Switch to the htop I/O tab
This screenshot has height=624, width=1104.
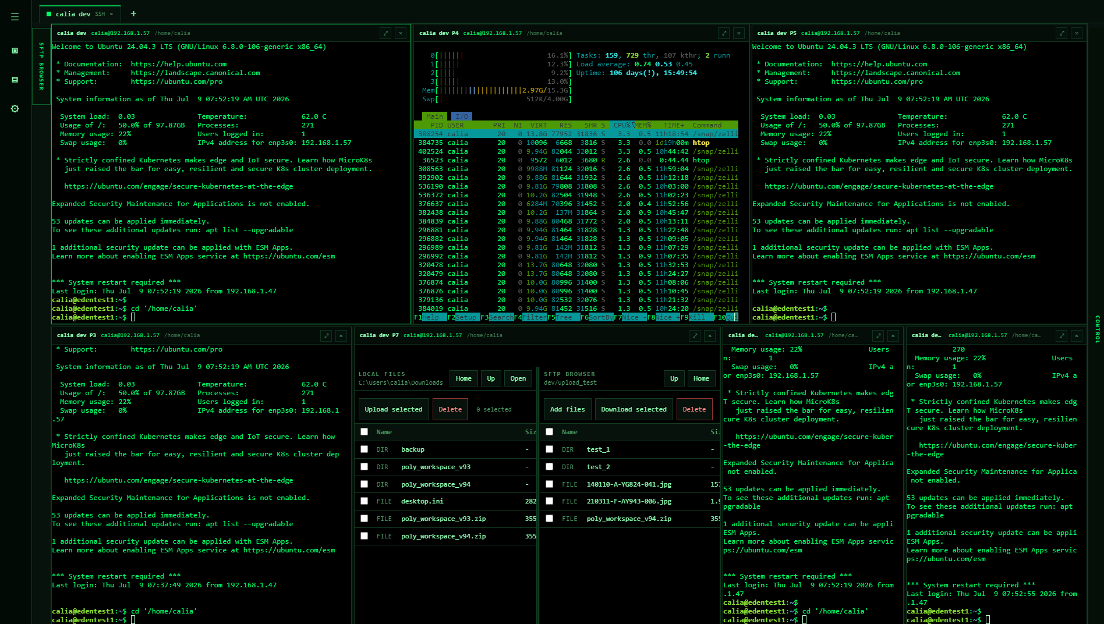[x=462, y=116]
